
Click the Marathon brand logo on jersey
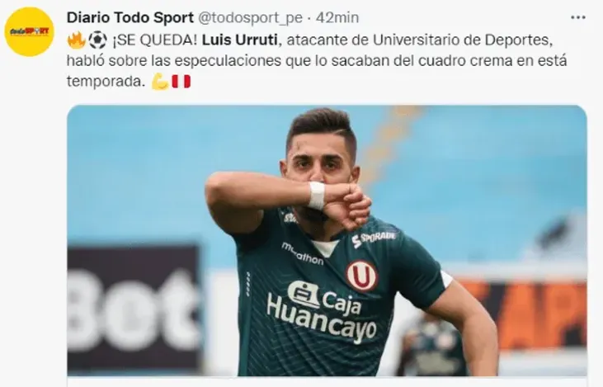coord(303,254)
